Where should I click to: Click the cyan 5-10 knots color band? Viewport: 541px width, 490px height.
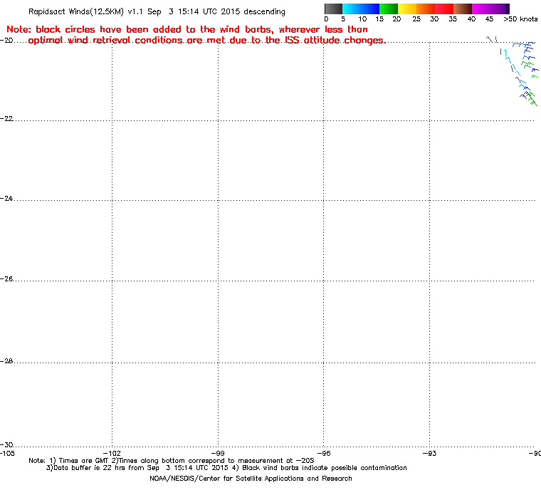352,9
